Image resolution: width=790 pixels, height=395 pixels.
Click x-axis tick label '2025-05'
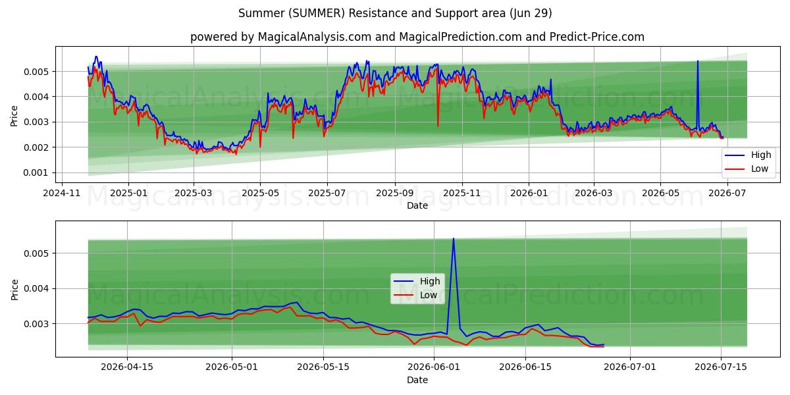click(x=260, y=193)
